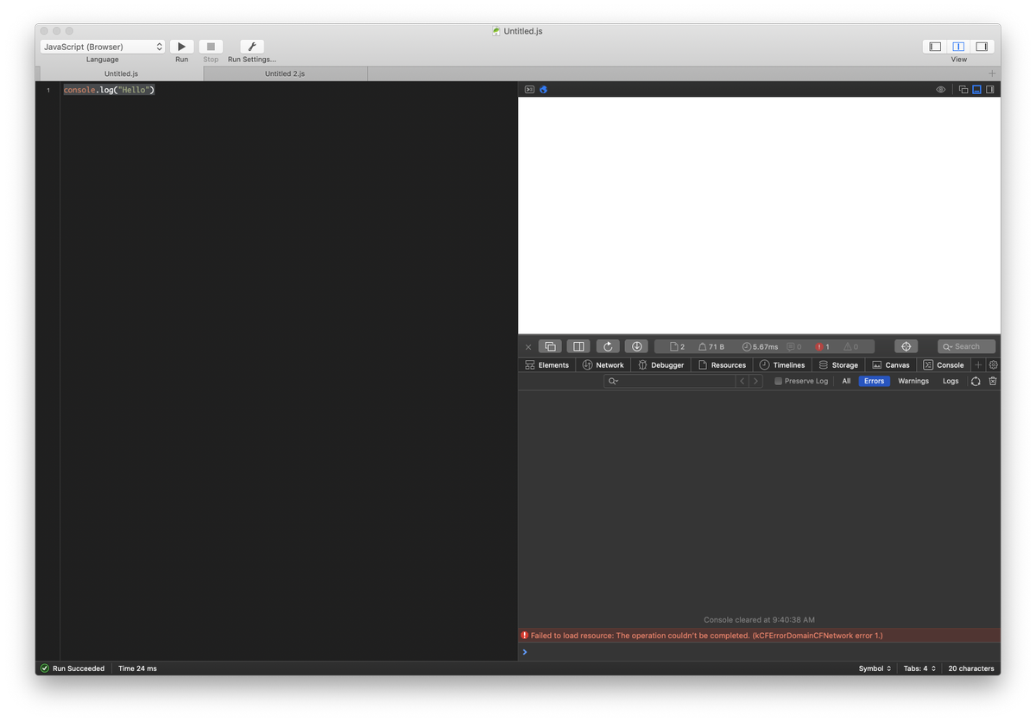The image size is (1036, 722).
Task: Toggle left sidebar view button
Action: (935, 47)
